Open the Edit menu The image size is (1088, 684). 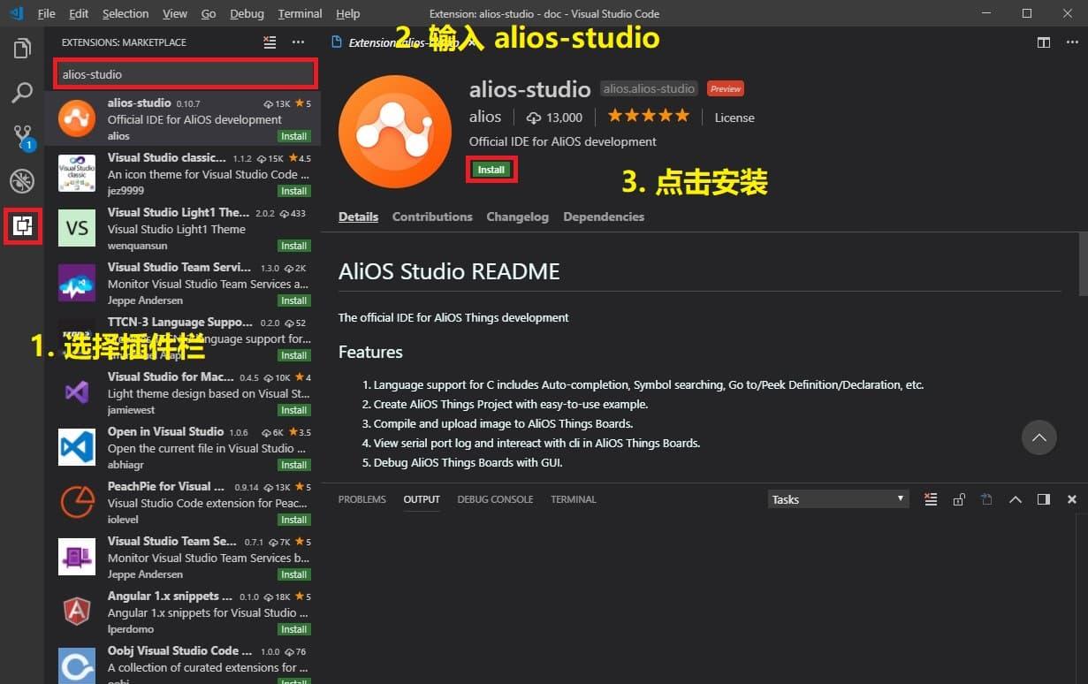coord(79,13)
